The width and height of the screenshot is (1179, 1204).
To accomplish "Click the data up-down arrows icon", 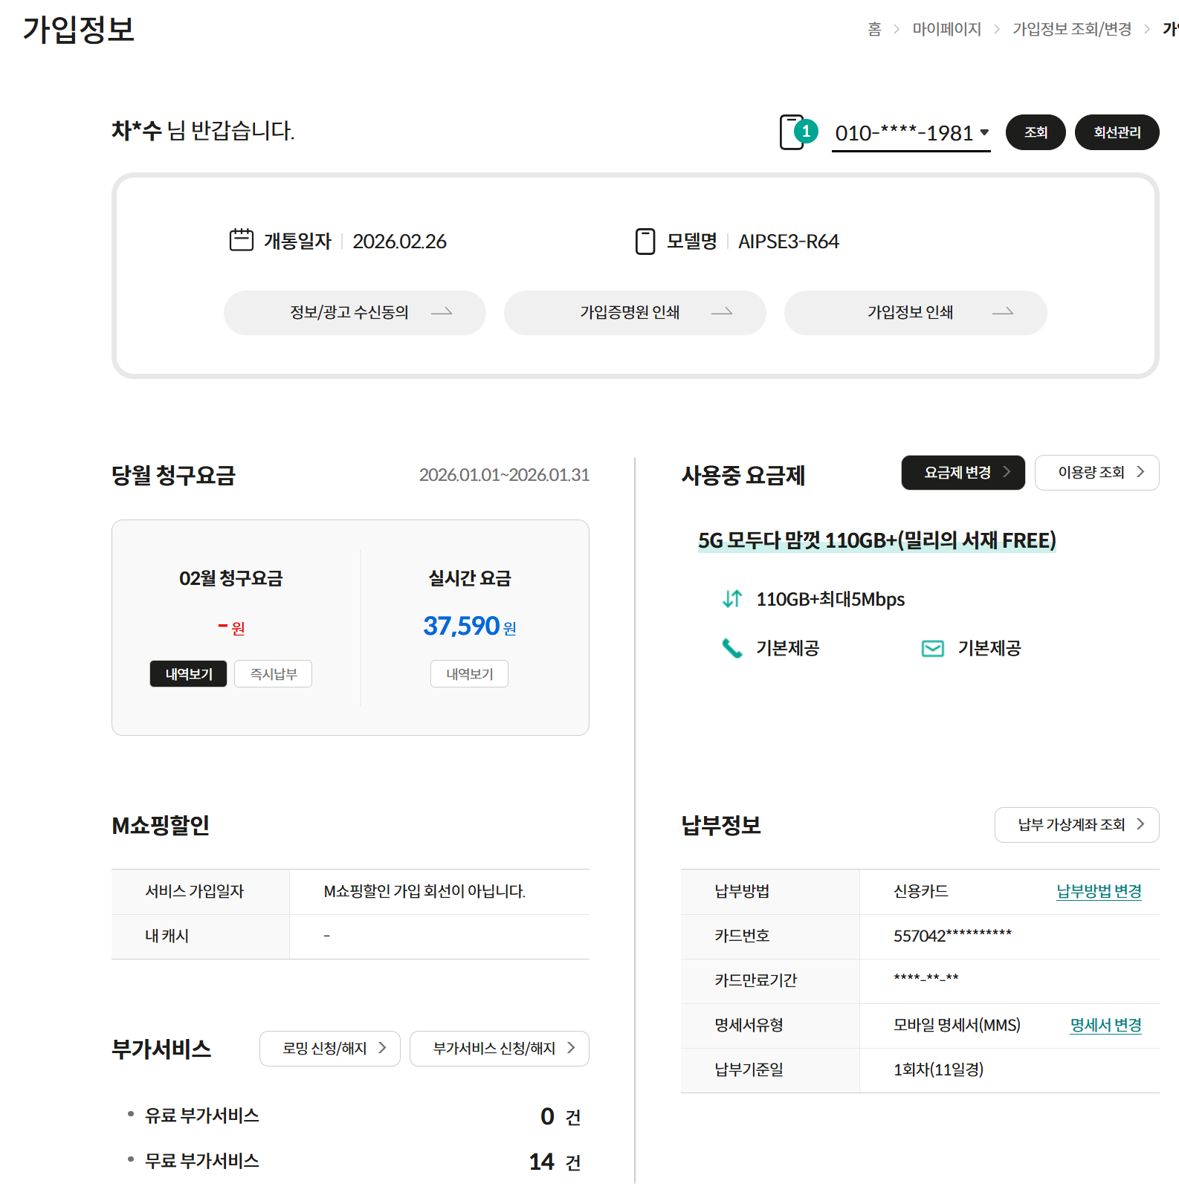I will click(732, 599).
